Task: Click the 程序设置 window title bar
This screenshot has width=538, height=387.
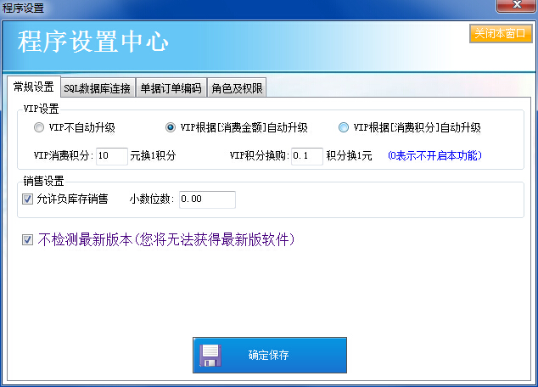Action: point(255,8)
